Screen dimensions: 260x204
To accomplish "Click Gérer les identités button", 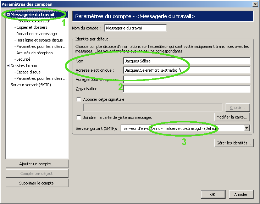I will (234, 143).
